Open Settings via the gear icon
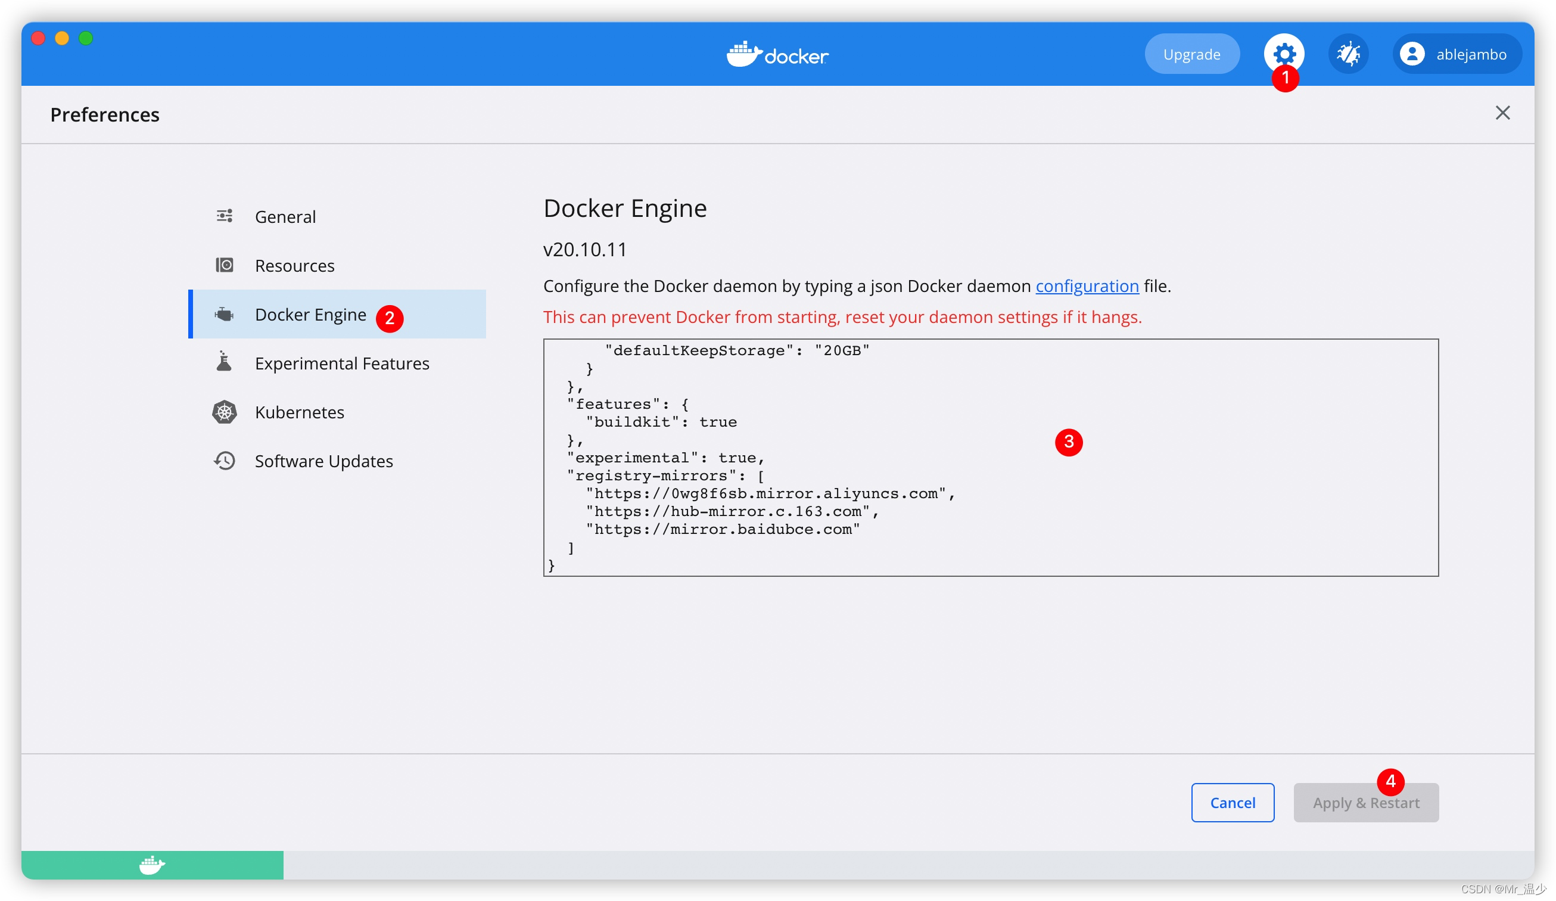This screenshot has width=1556, height=901. click(1284, 53)
